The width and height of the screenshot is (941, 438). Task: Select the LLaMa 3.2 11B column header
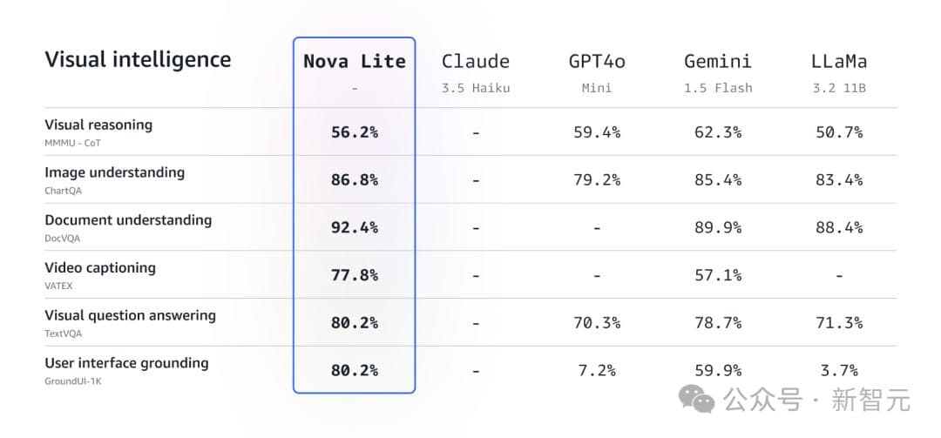[x=838, y=62]
